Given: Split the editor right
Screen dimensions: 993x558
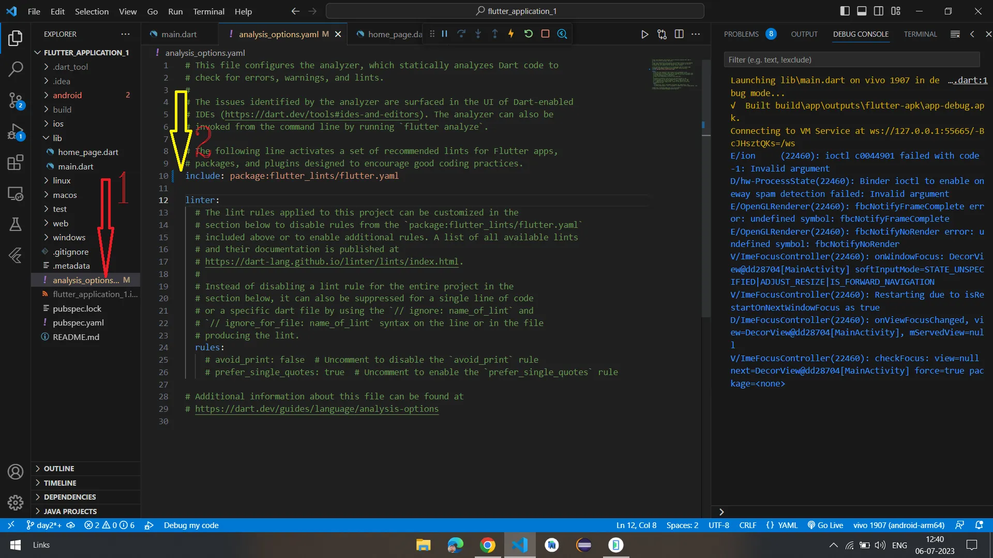Looking at the screenshot, I should pos(679,34).
